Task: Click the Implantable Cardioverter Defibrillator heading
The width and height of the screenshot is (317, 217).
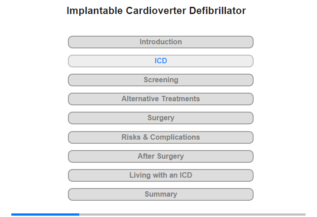Action: [156, 11]
